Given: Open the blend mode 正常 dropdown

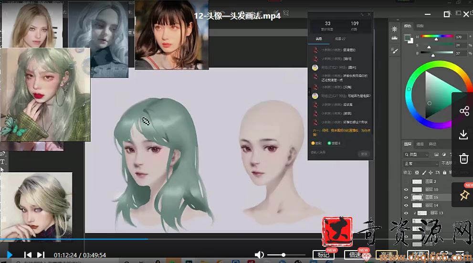Looking at the screenshot, I should coord(421,163).
